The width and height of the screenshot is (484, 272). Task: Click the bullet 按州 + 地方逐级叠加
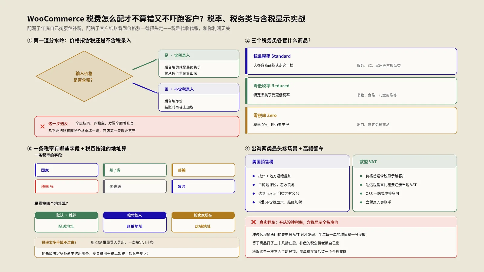point(275,176)
